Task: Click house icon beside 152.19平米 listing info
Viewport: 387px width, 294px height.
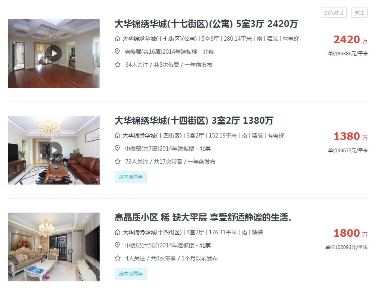Action: coord(117,135)
